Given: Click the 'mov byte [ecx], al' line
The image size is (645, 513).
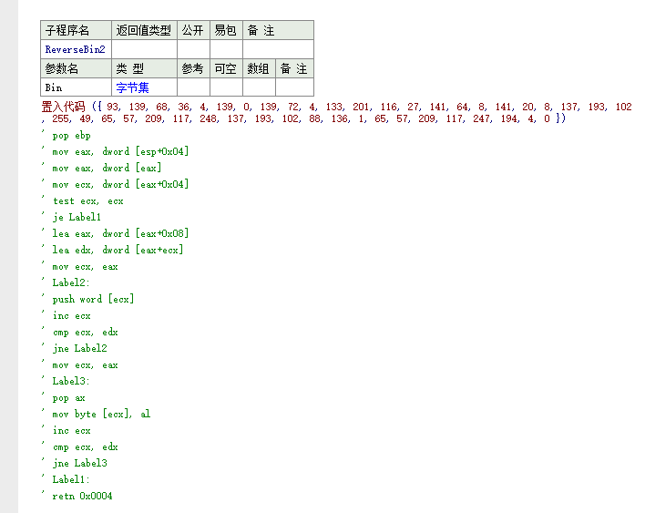Looking at the screenshot, I should 101,414.
